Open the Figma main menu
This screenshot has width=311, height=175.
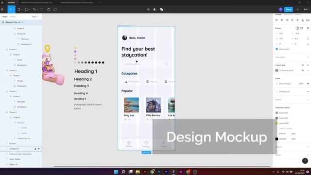pyautogui.click(x=3, y=10)
